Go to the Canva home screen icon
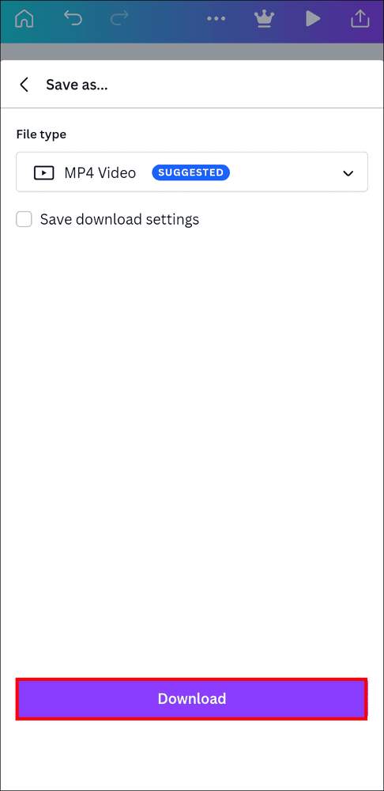The width and height of the screenshot is (384, 791). click(24, 19)
